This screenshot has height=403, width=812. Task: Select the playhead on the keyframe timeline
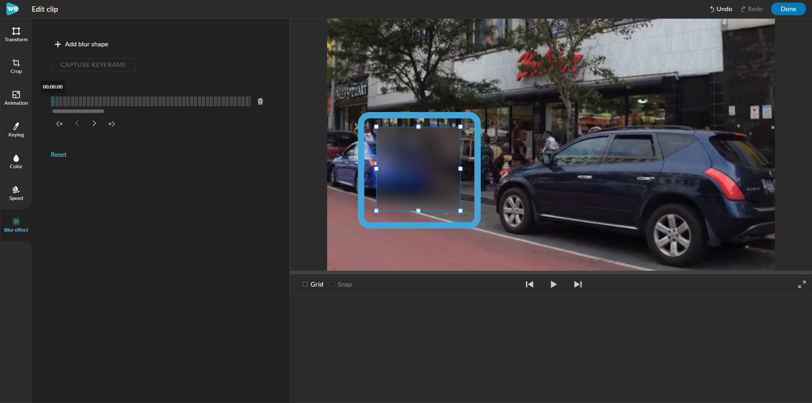click(x=53, y=101)
